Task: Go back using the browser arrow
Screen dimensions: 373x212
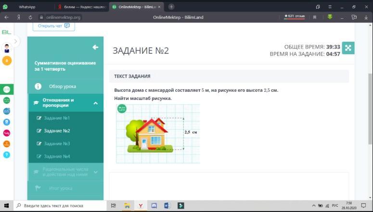Action: tap(6, 17)
